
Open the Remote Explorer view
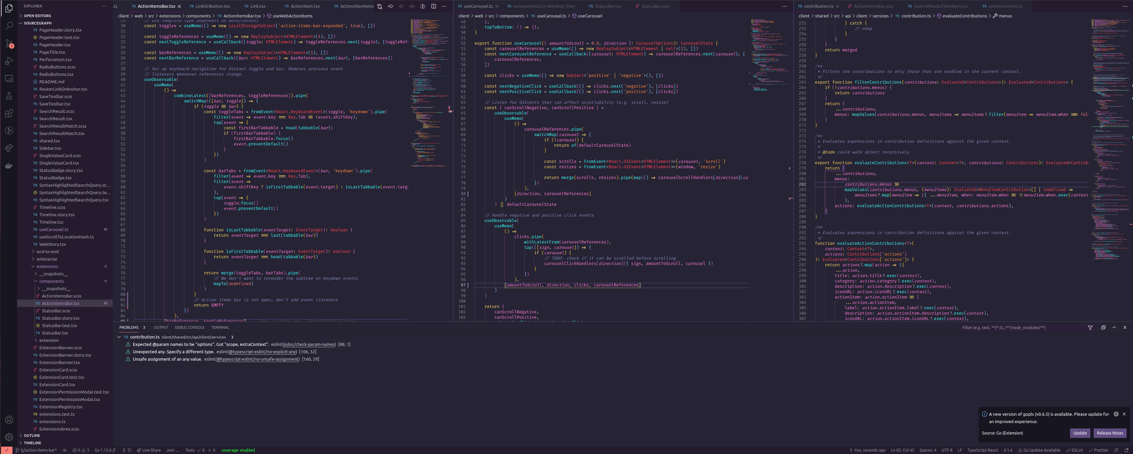(9, 79)
